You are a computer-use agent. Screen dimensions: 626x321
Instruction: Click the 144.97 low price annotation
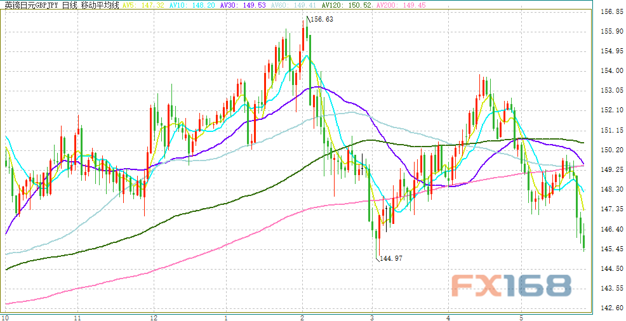pos(392,259)
